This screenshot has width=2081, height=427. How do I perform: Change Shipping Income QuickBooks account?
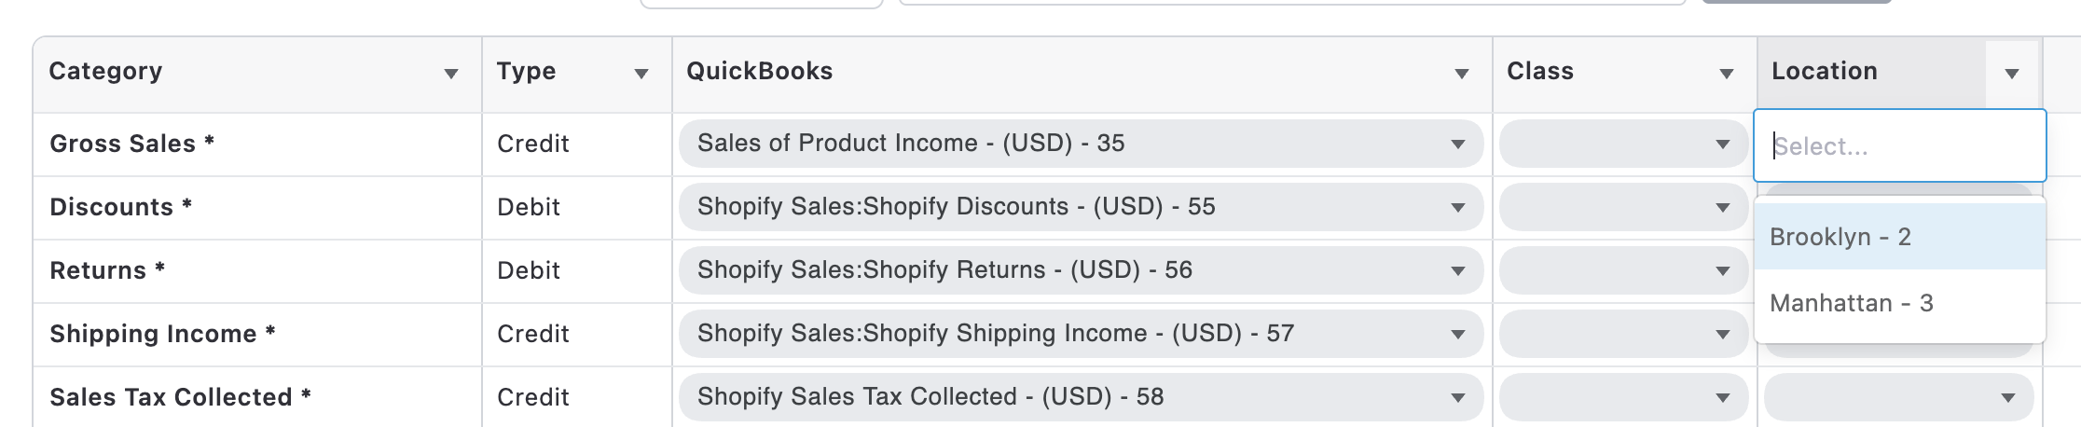tap(1080, 334)
